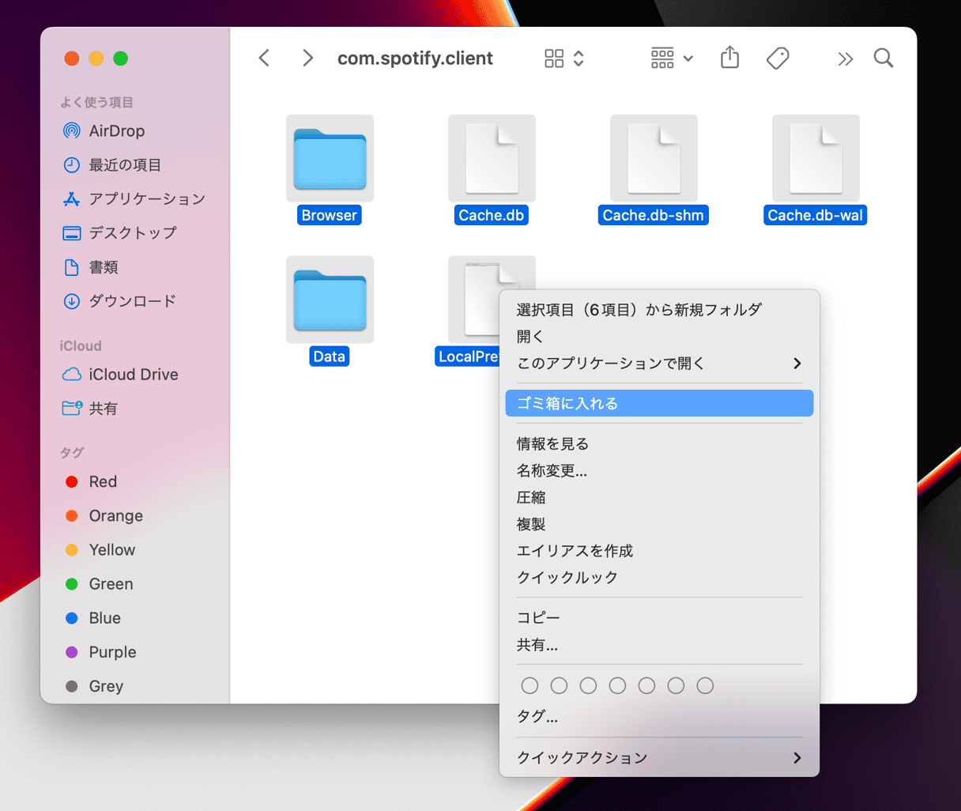Go back with the left chevron

tap(265, 58)
